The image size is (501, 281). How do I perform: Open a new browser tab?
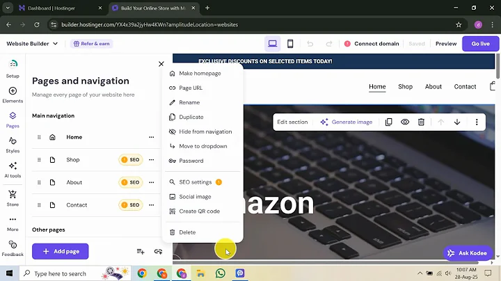pyautogui.click(x=207, y=8)
